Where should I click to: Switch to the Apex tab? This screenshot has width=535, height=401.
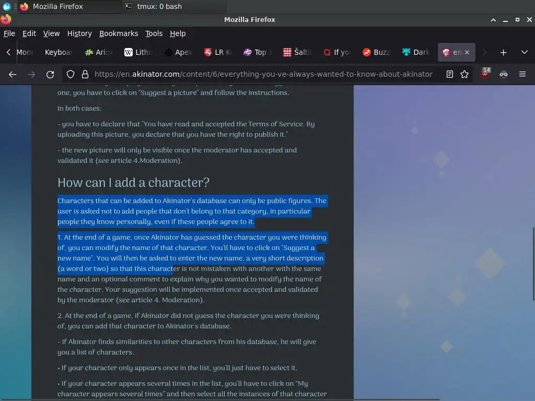179,53
